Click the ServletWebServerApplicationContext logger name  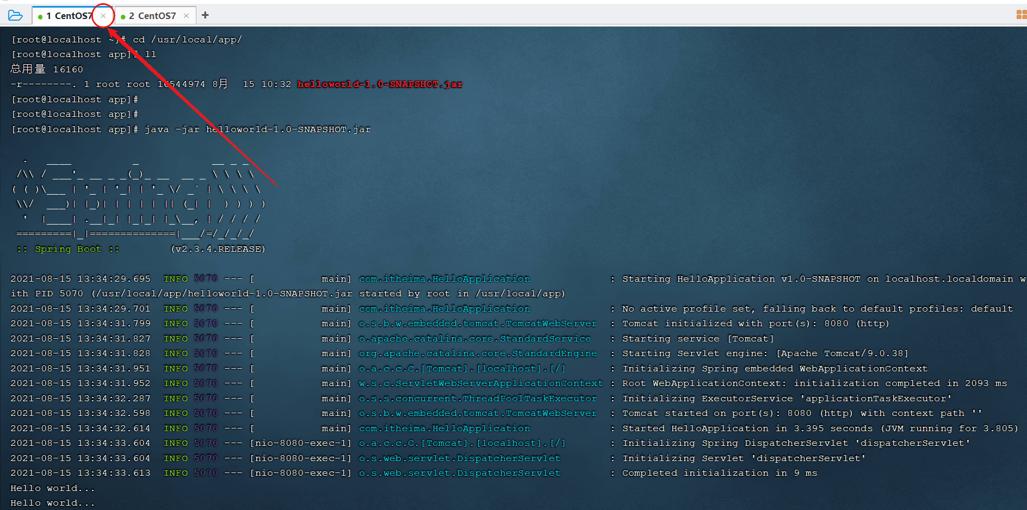tap(480, 383)
